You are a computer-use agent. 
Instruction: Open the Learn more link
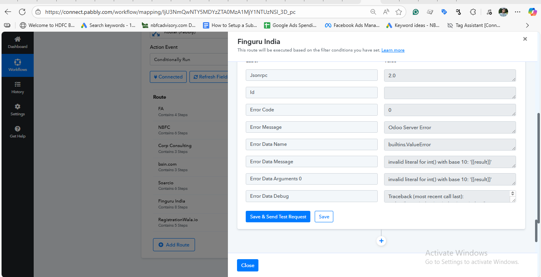[393, 50]
